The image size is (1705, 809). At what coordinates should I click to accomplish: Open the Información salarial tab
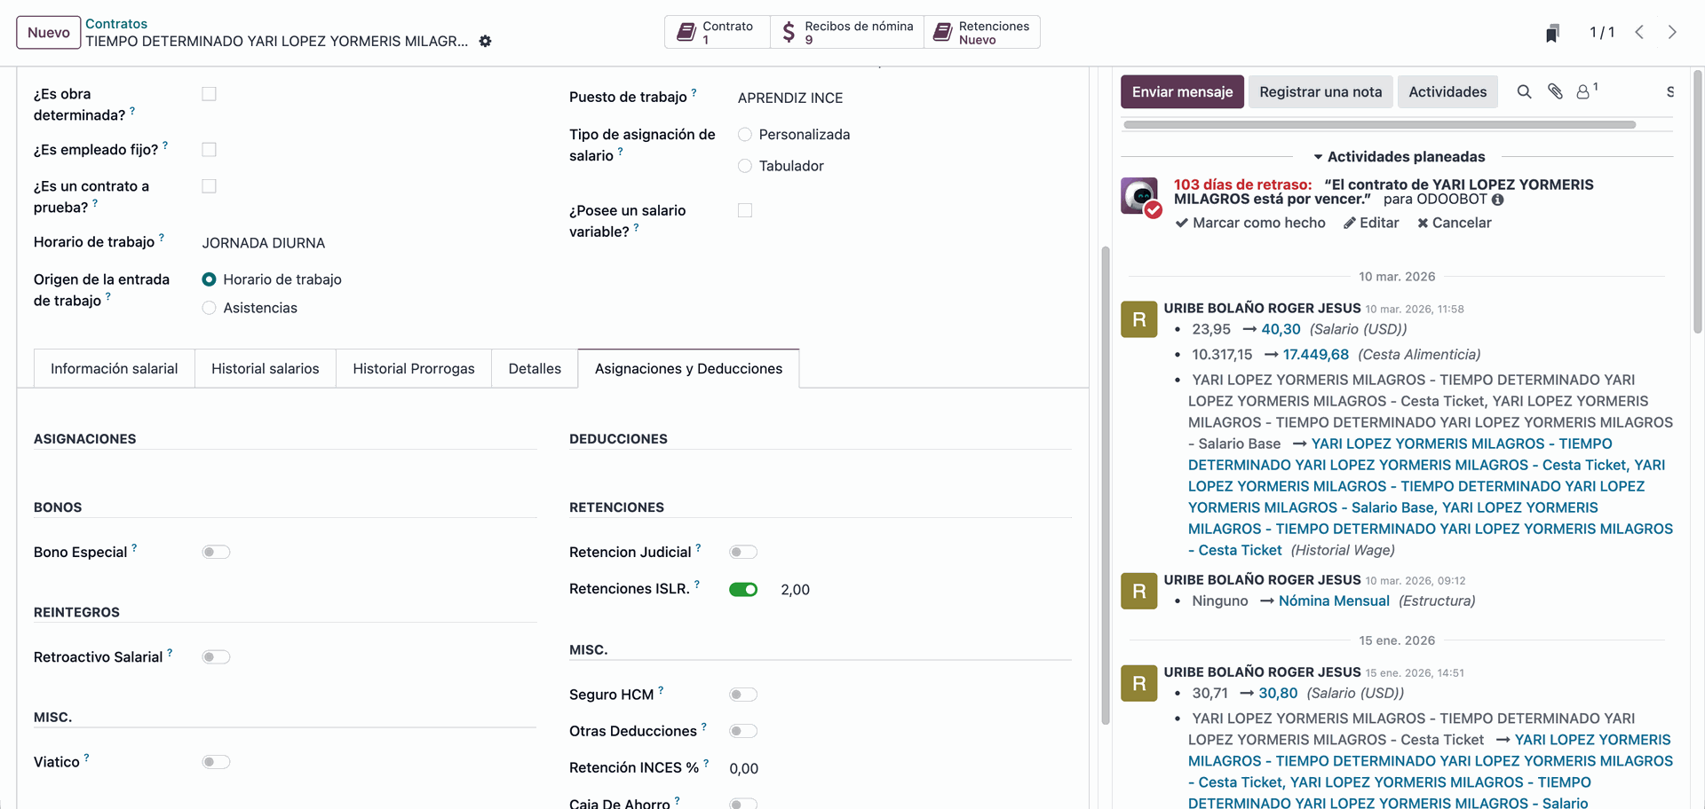[x=114, y=369]
